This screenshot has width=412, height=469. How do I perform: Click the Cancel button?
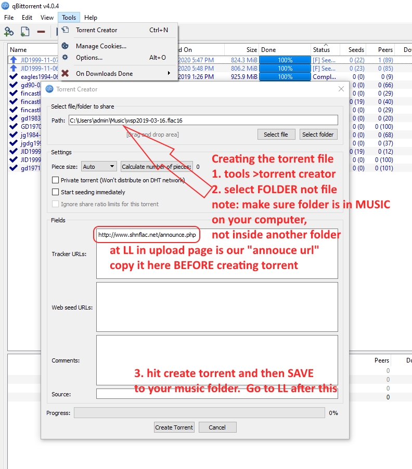click(x=217, y=427)
